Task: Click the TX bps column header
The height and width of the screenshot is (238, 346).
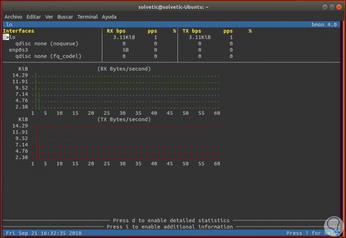Action: pyautogui.click(x=192, y=31)
